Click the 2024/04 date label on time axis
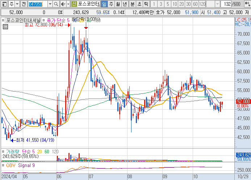Image resolution: width=251 pixels, height=180 pixels. pyautogui.click(x=9, y=176)
